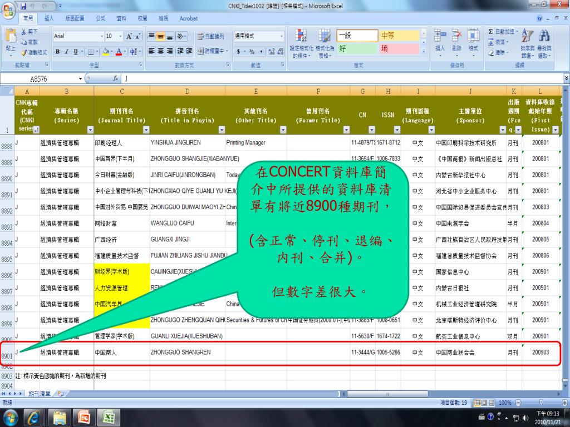This screenshot has height=427, width=570.
Task: Open the 插入 ribbon tab
Action: pos(49,18)
